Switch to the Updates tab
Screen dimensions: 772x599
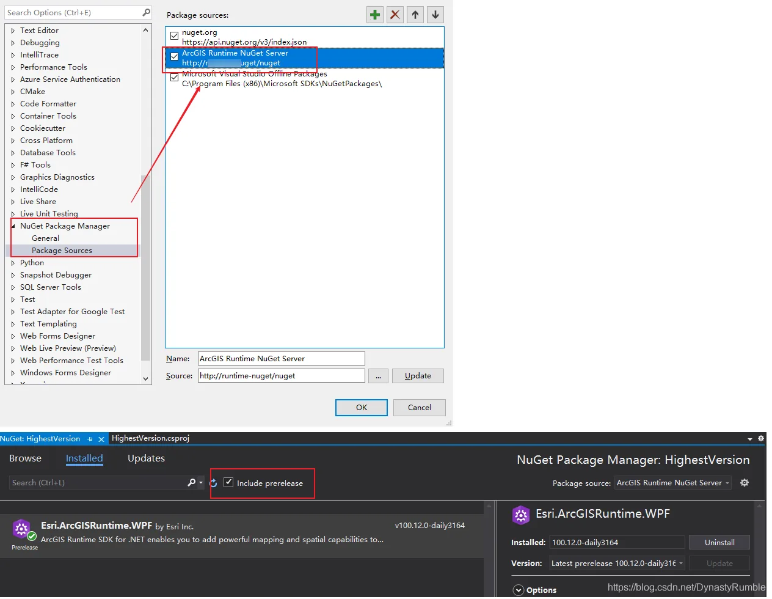click(x=146, y=458)
